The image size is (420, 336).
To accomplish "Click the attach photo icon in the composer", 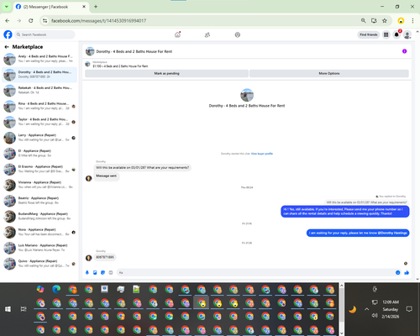I will (95, 272).
